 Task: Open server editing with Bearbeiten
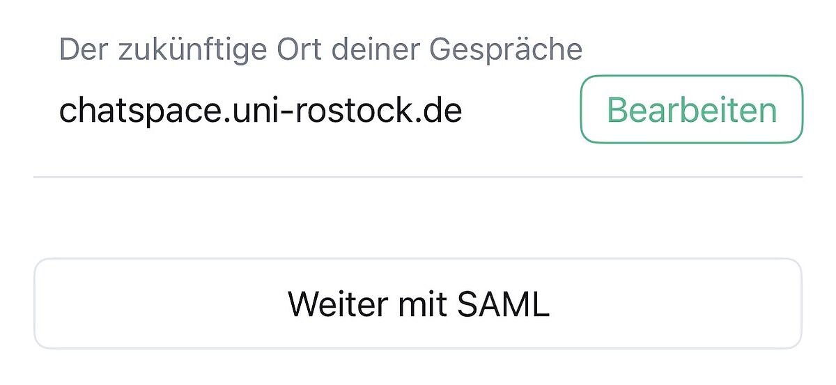pyautogui.click(x=691, y=109)
